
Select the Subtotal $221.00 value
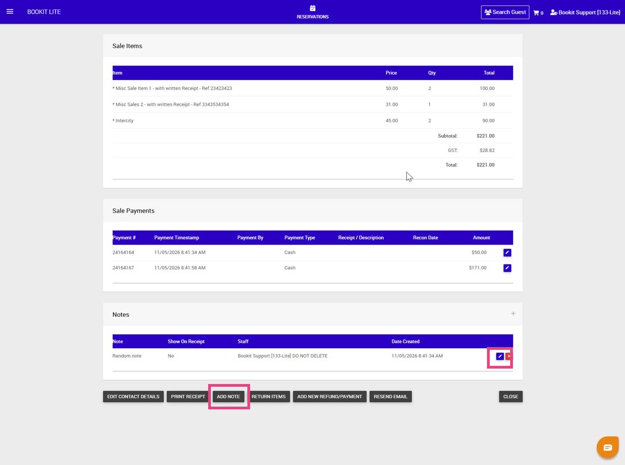click(485, 136)
